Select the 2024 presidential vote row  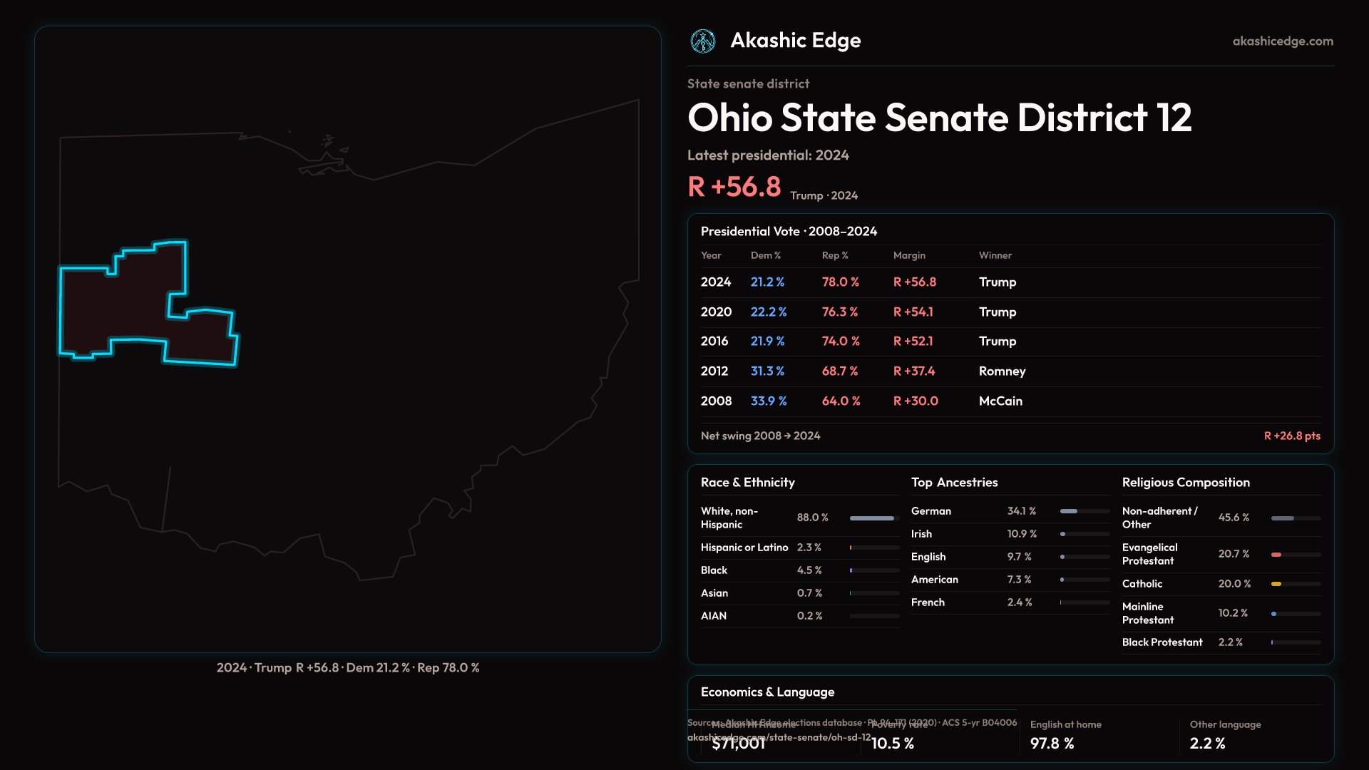click(x=1010, y=282)
